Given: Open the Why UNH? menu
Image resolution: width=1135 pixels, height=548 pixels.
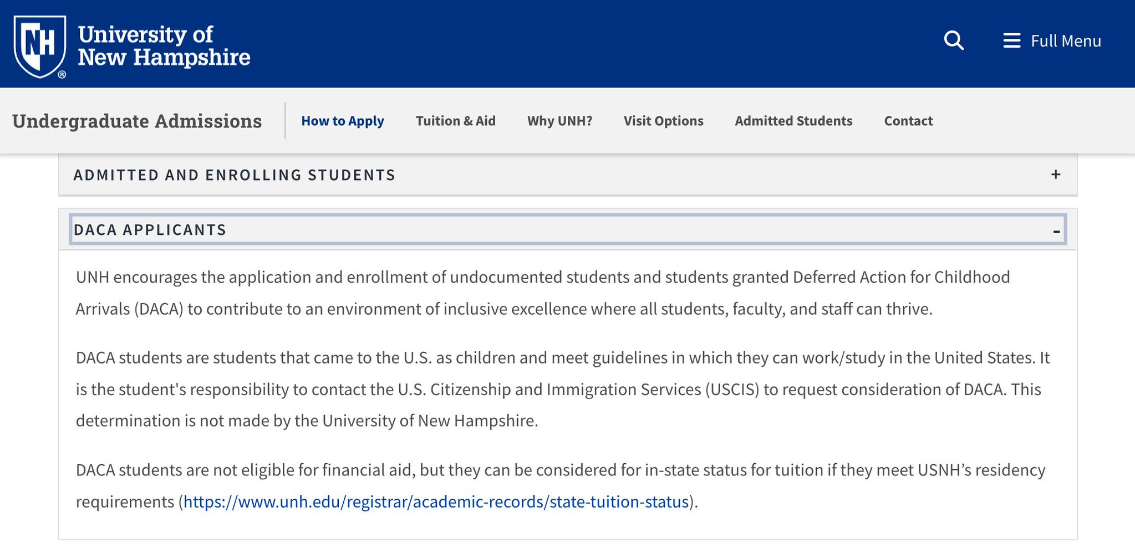Looking at the screenshot, I should (559, 121).
